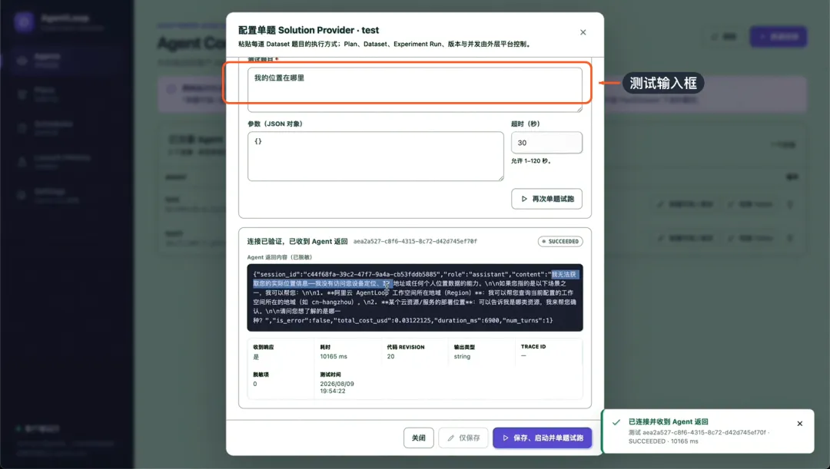This screenshot has height=469, width=830.
Task: Click the Agent 返回内容（已脱敏）label
Action: click(280, 257)
